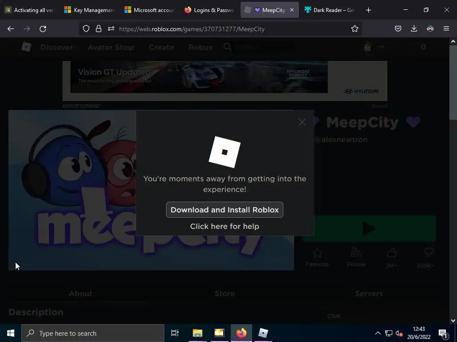Show hidden system tray icons
This screenshot has width=457, height=342.
tap(378, 333)
